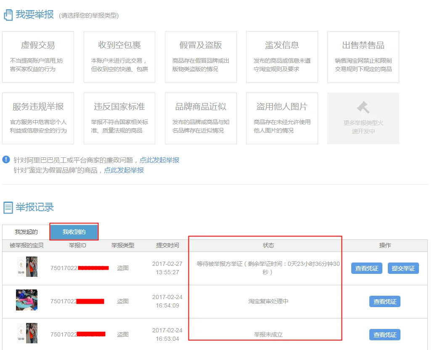Click the hand icon beside 我要举报

[x=8, y=15]
